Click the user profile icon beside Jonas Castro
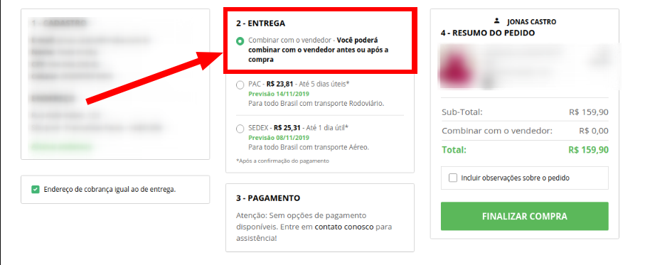This screenshot has width=645, height=265. point(497,21)
